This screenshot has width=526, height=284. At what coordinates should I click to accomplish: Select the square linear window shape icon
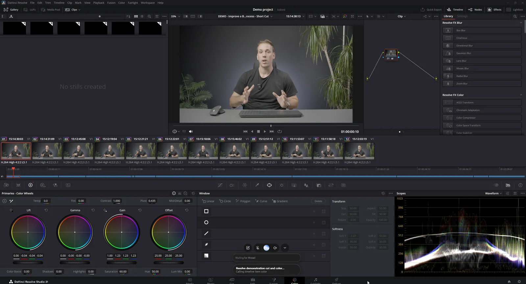[206, 211]
